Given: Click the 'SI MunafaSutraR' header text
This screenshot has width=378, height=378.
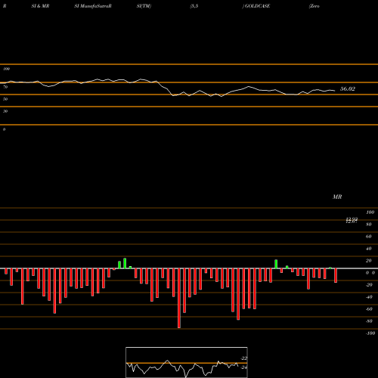Looking at the screenshot, I should pos(93,6).
